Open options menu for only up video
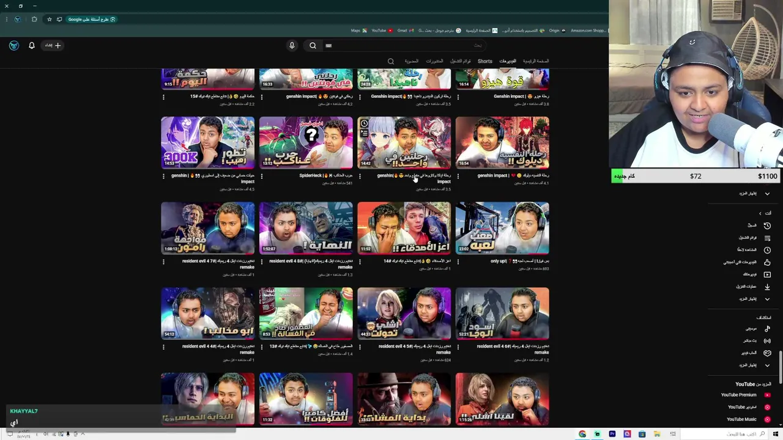This screenshot has width=783, height=440. (458, 262)
